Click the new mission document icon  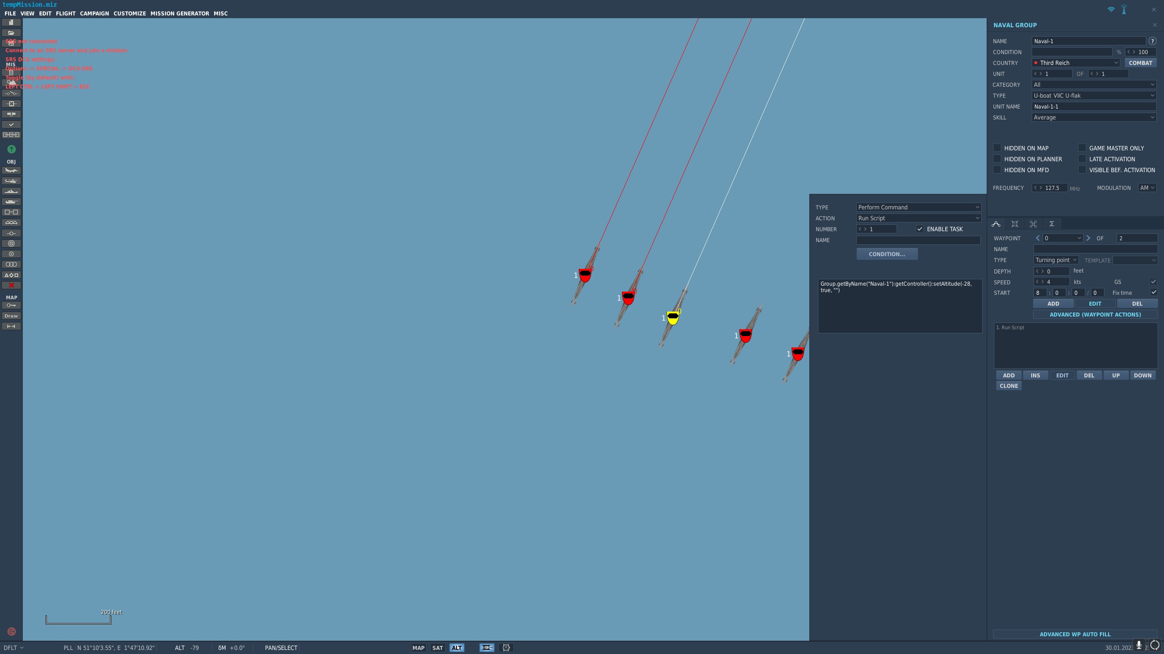tap(11, 22)
